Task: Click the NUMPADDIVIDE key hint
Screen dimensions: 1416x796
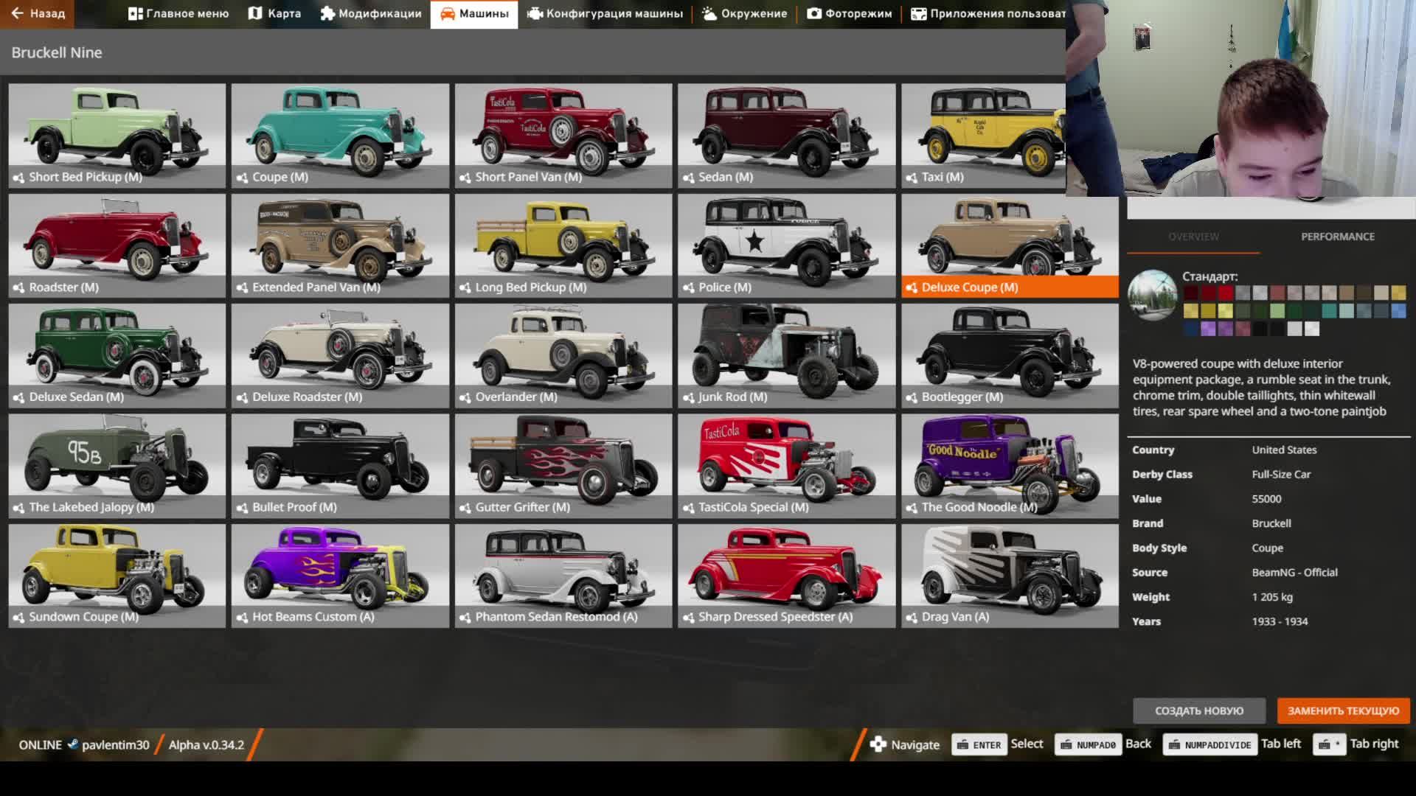Action: pos(1209,744)
